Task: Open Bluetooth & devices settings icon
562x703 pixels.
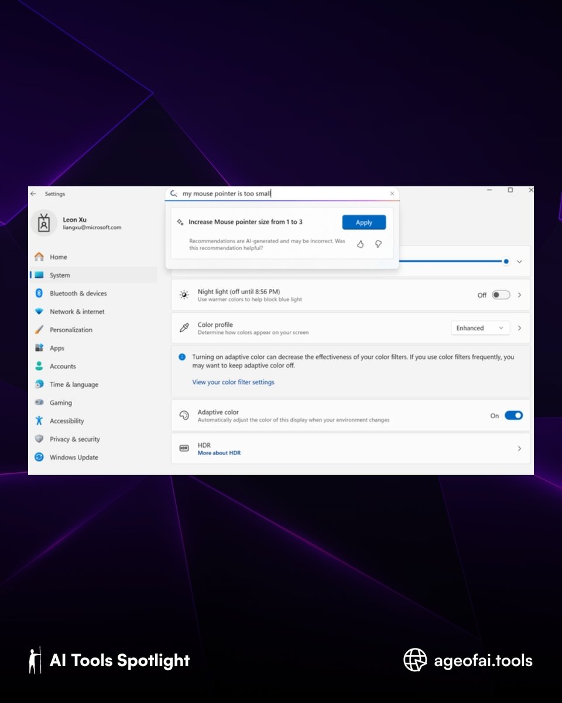Action: 40,293
